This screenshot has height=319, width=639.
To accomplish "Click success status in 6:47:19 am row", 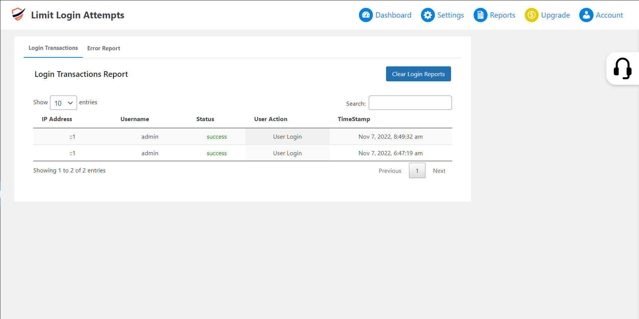I will point(217,153).
